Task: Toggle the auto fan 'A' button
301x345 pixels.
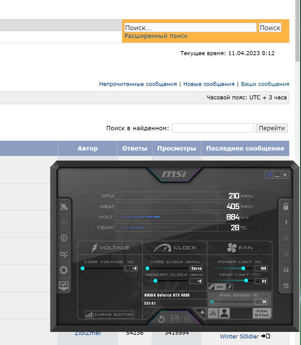Action: (213, 313)
